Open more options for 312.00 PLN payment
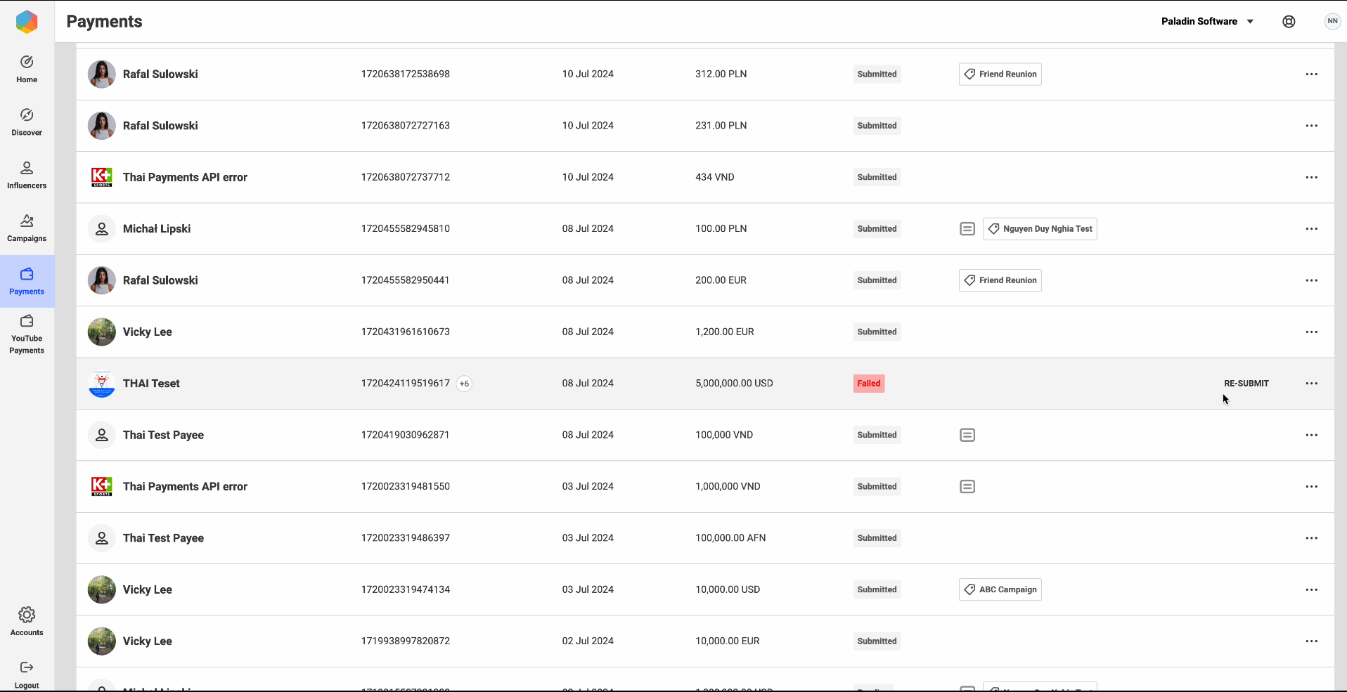This screenshot has width=1347, height=692. pos(1311,74)
